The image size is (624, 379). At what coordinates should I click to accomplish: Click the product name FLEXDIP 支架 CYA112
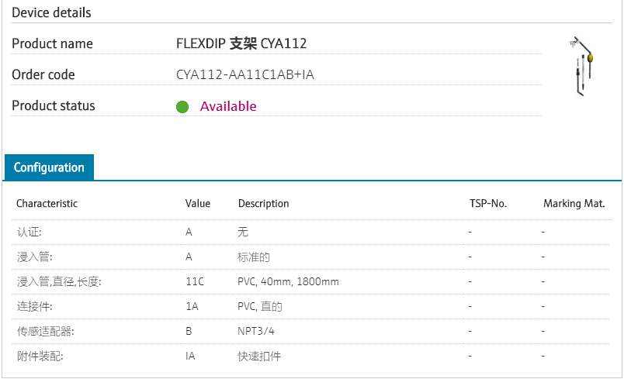tap(241, 44)
